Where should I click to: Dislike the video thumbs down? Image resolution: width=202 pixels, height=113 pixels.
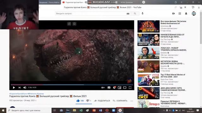click(89, 101)
